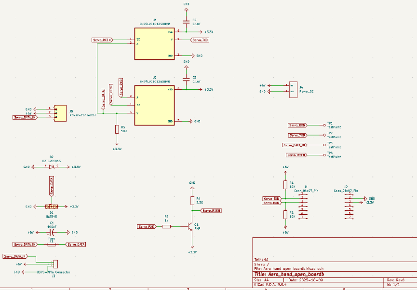Click the Servo_RXEN label at U1 input

pos(102,40)
